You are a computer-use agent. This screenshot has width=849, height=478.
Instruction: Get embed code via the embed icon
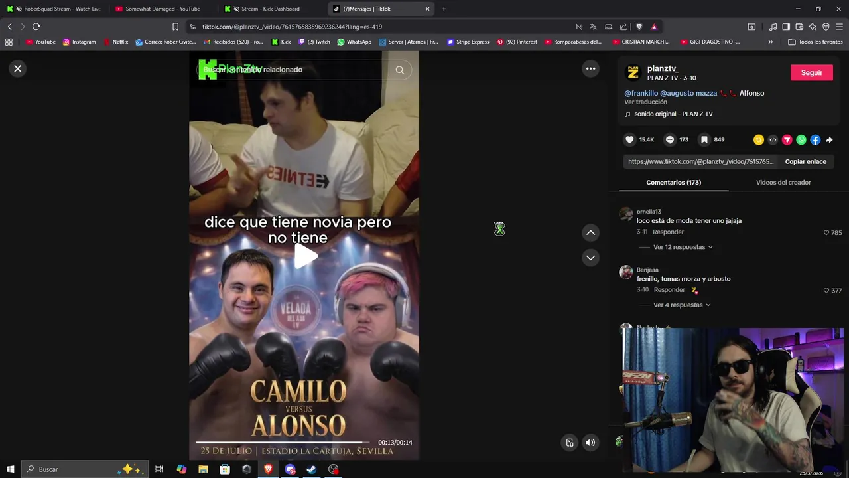pos(773,140)
